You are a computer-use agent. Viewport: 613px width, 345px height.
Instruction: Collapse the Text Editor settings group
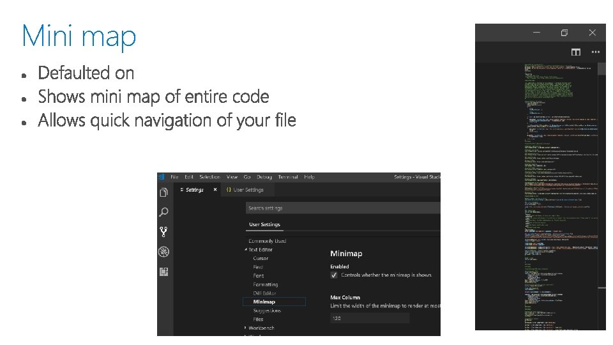[x=246, y=250]
